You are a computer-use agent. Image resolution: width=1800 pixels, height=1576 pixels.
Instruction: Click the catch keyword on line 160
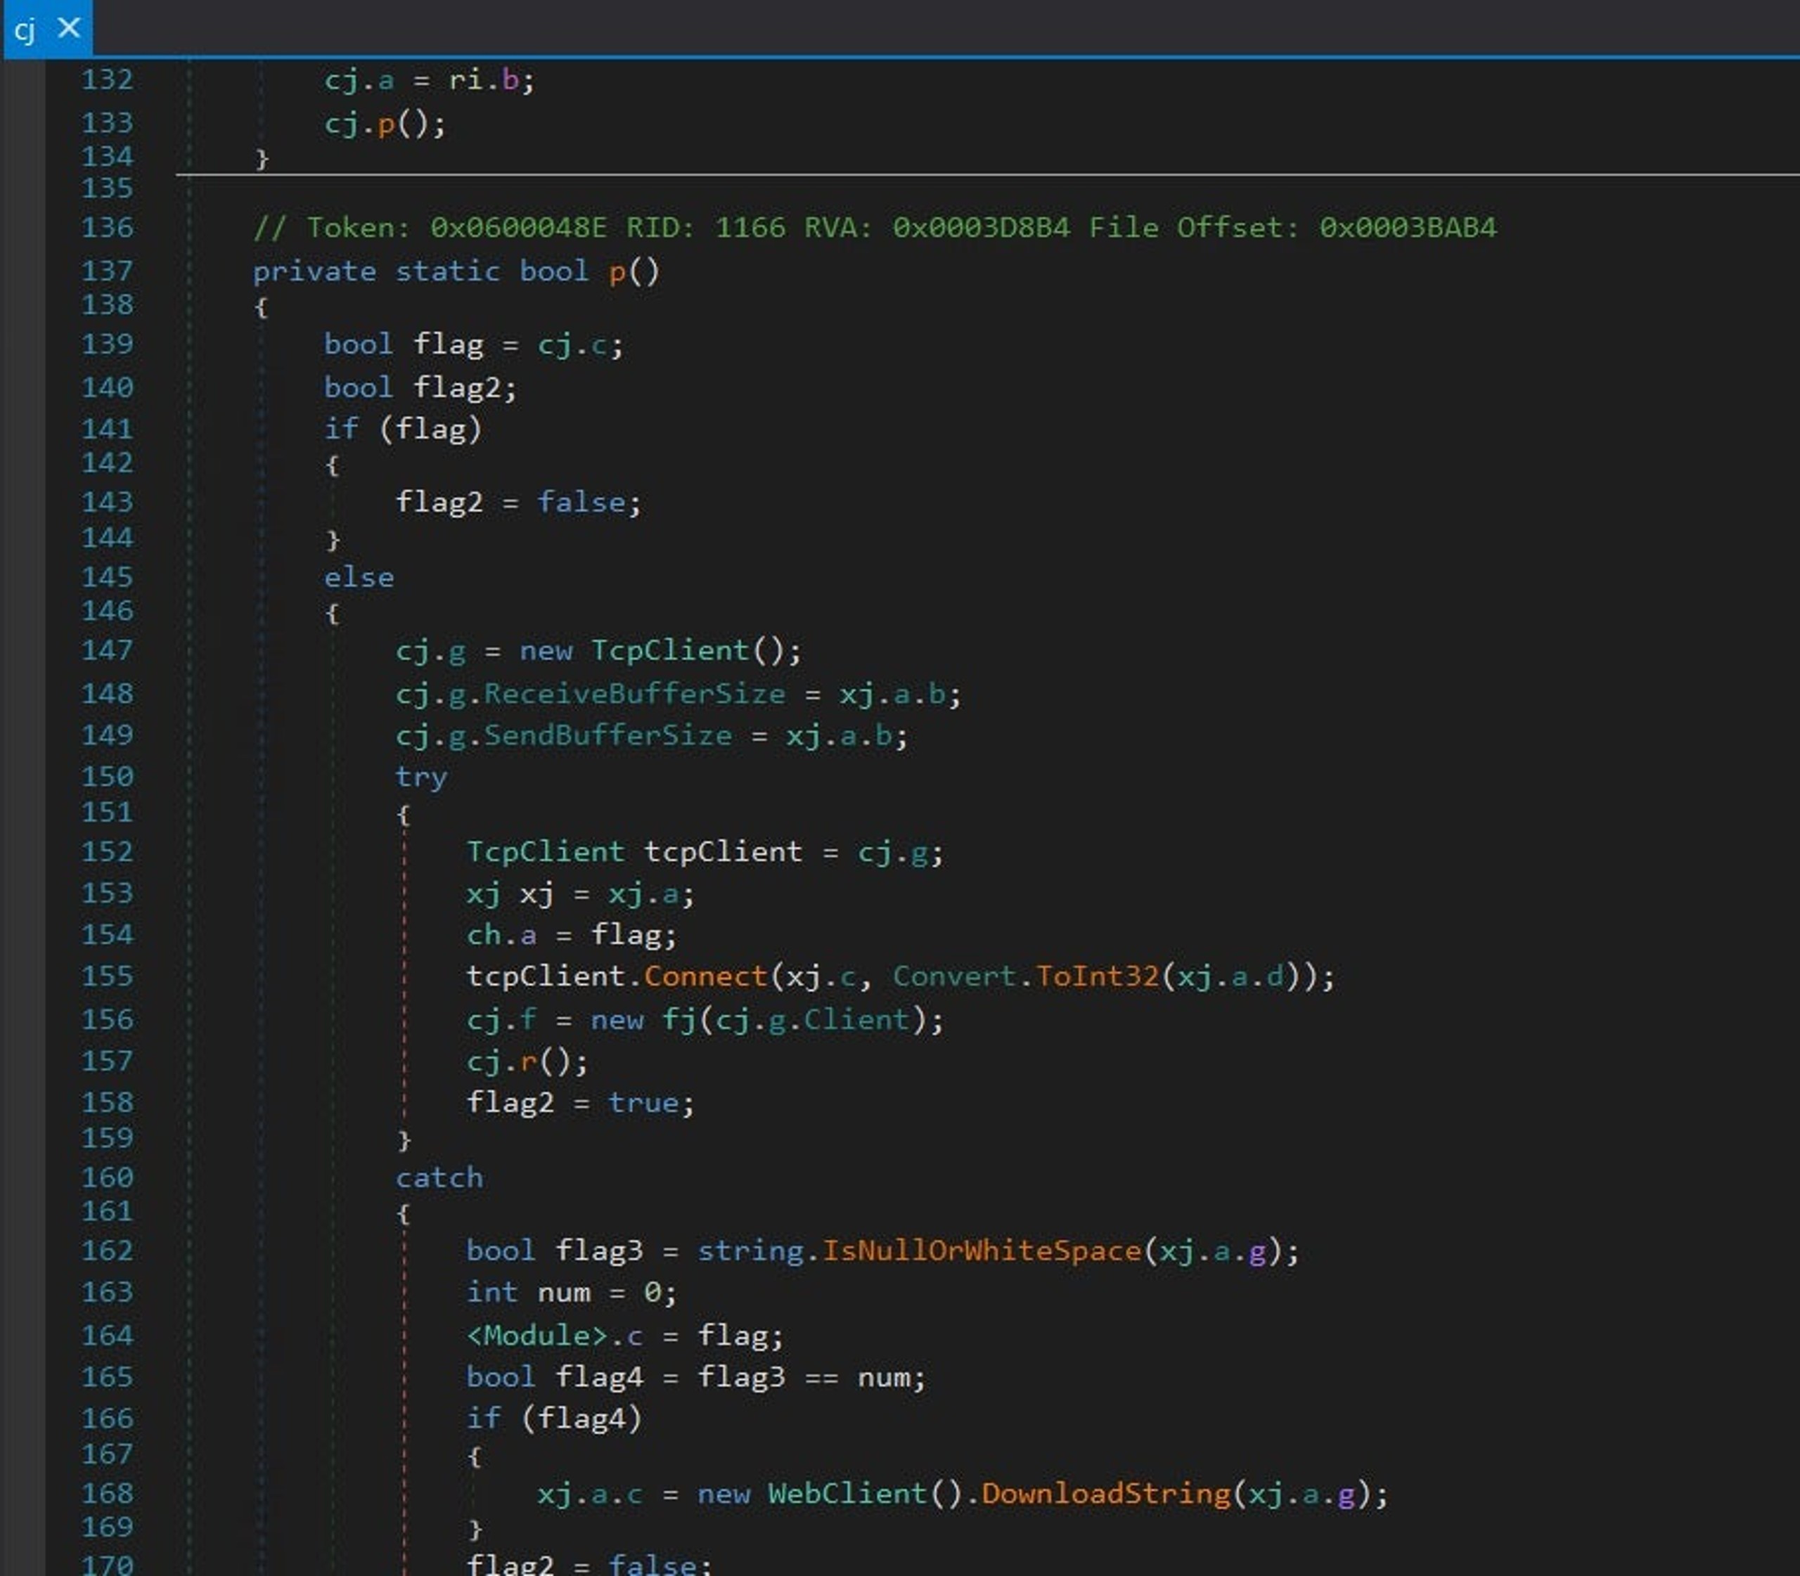tap(439, 1177)
